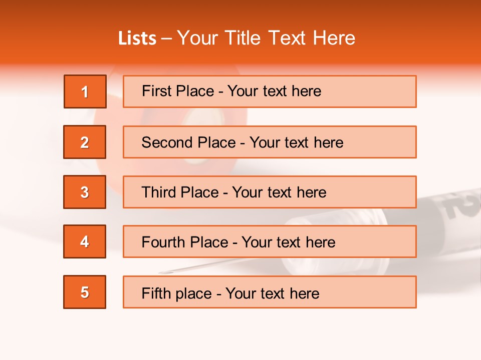The width and height of the screenshot is (481, 360).
Task: Click the orange vial cap between boxes 1 and 2
Action: point(114,116)
